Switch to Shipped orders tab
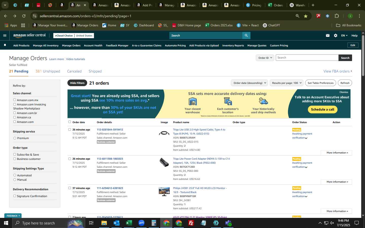Image resolution: width=365 pixels, height=228 pixels. pos(95,71)
